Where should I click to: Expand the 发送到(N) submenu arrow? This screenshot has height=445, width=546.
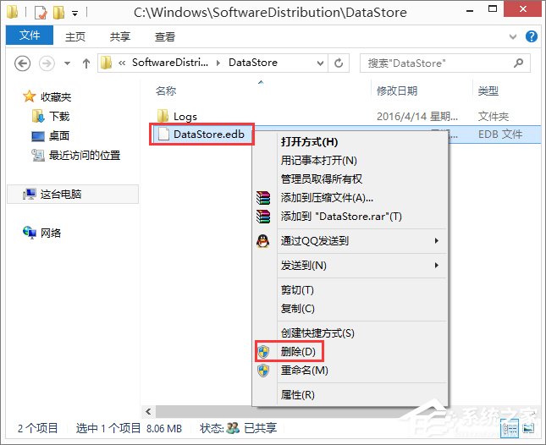click(437, 266)
